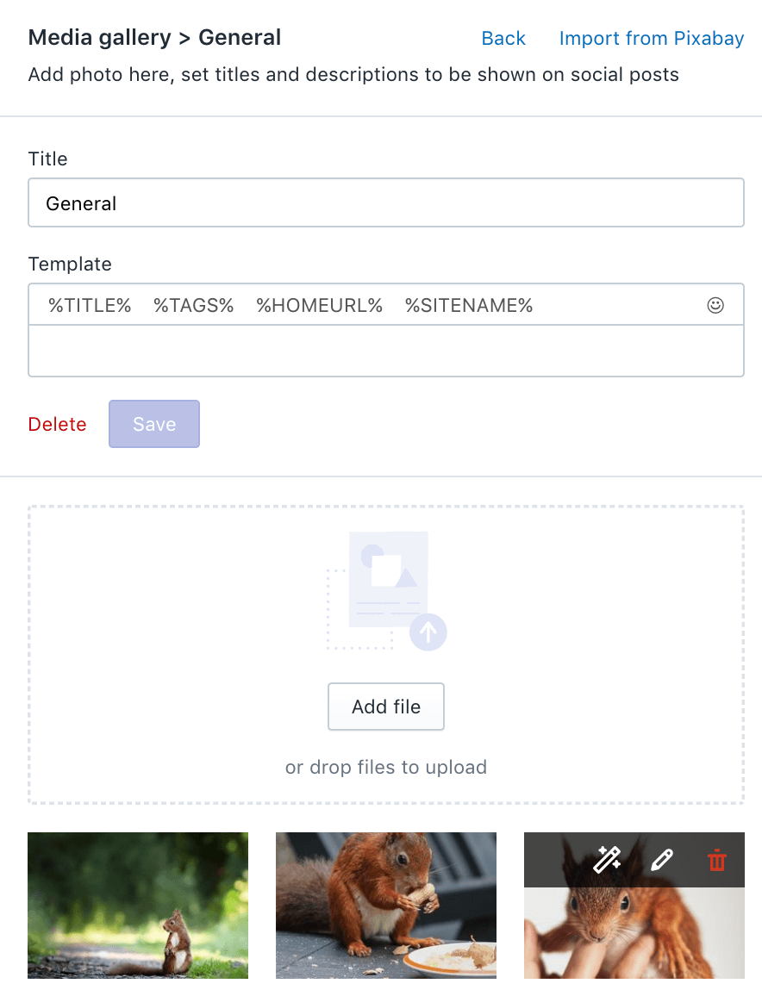Image resolution: width=762 pixels, height=996 pixels.
Task: Focus the Title input field
Action: click(386, 202)
